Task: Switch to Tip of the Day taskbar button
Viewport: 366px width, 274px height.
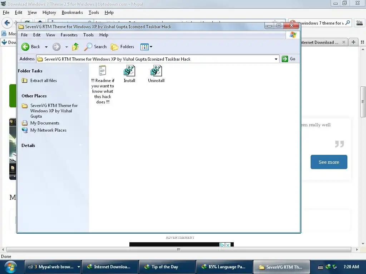Action: [167, 267]
